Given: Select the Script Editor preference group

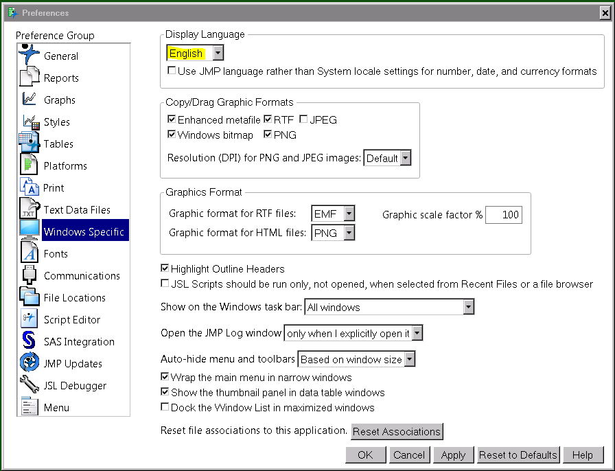Looking at the screenshot, I should click(72, 320).
